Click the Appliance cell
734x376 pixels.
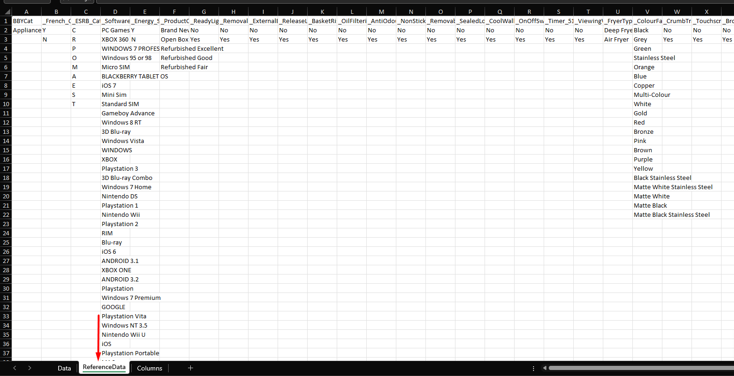pyautogui.click(x=26, y=30)
